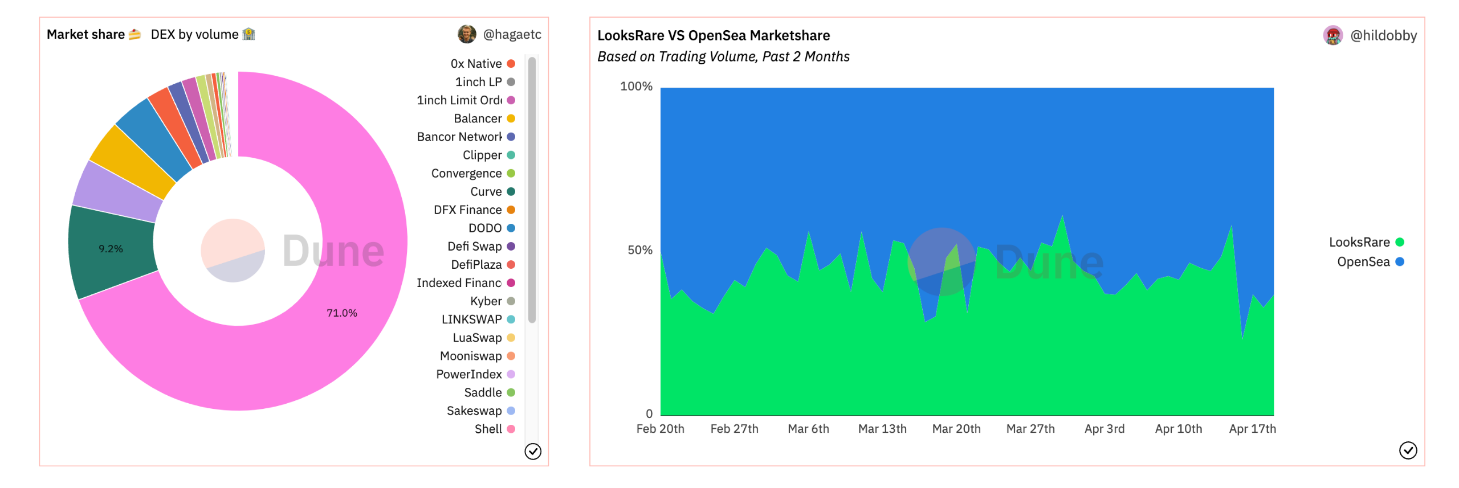Click the bank emoji after DEX by volume
Viewport: 1459px width, 488px height.
[x=248, y=34]
